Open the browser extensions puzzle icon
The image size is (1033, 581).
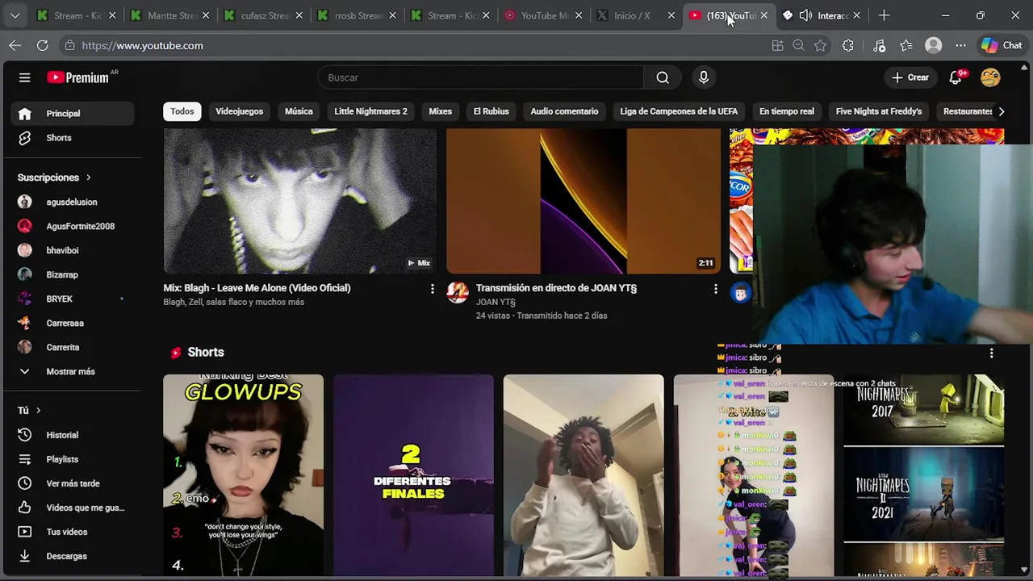847,45
